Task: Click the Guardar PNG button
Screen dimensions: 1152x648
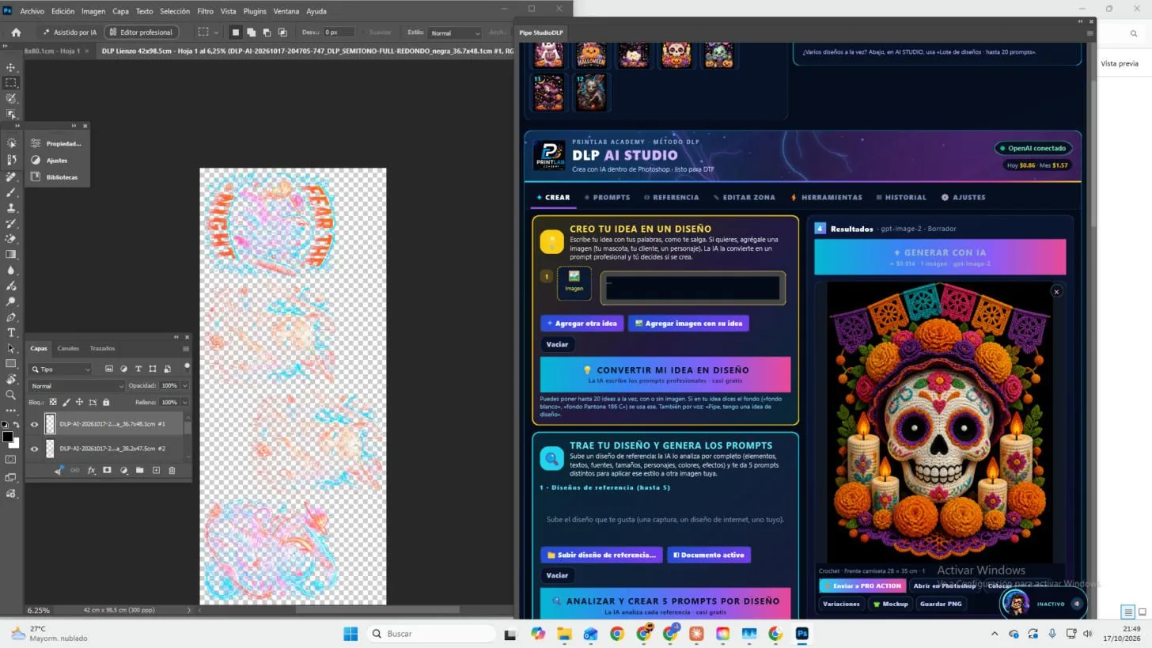Action: [x=941, y=604]
